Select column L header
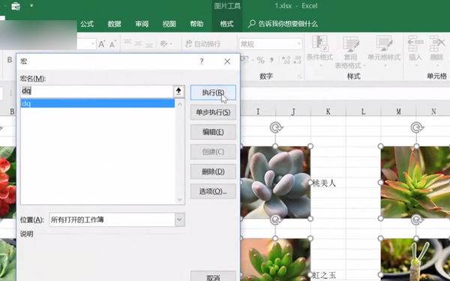 [x=363, y=111]
